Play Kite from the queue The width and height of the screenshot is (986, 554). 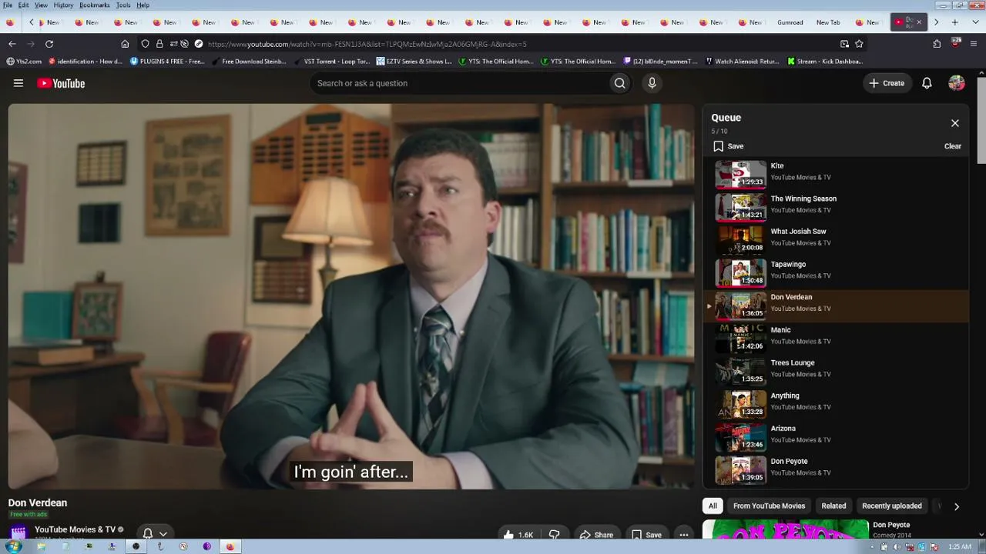point(837,174)
